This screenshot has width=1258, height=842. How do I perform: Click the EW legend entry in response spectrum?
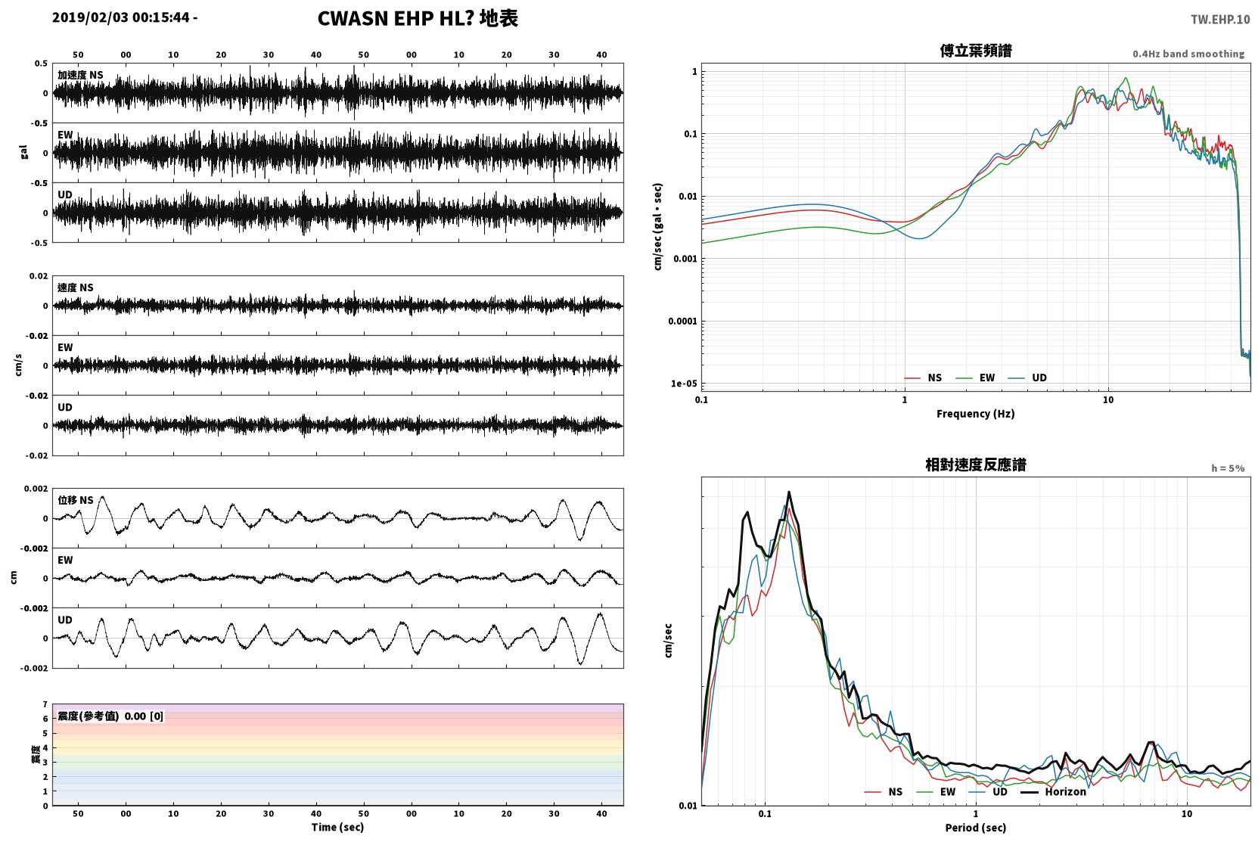[936, 791]
